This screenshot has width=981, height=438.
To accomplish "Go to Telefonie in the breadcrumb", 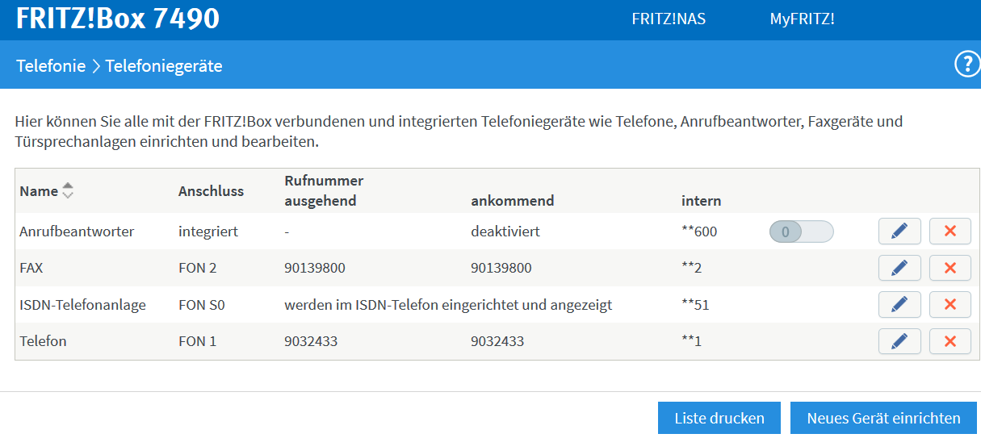I will [x=51, y=66].
